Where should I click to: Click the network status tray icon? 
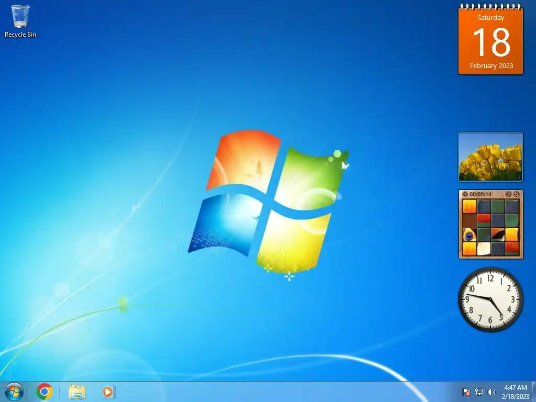point(479,392)
